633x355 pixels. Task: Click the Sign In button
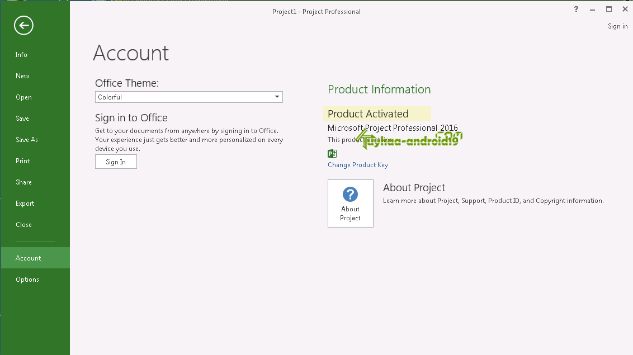click(116, 162)
